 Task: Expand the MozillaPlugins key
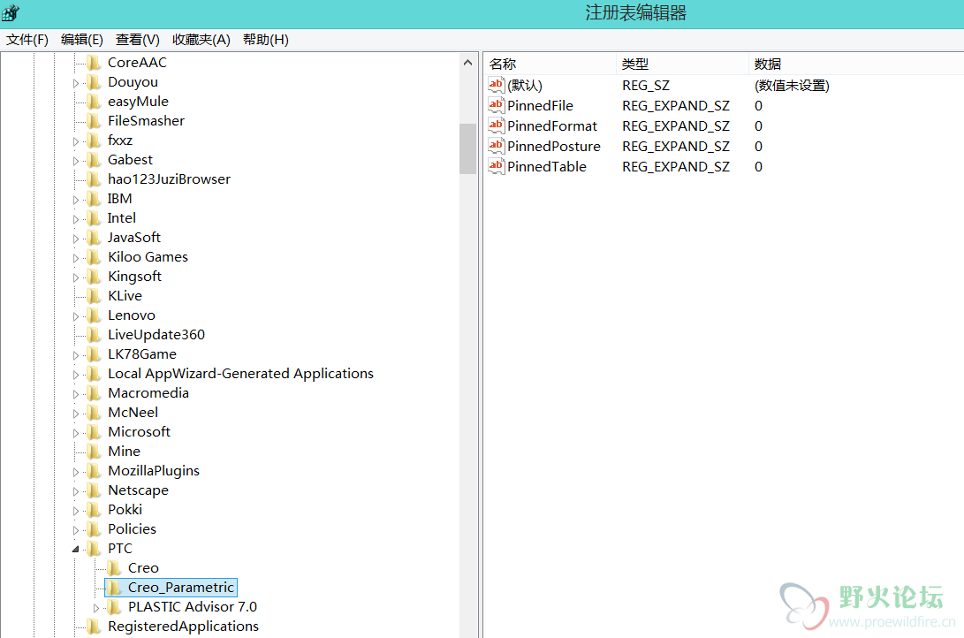tap(76, 472)
